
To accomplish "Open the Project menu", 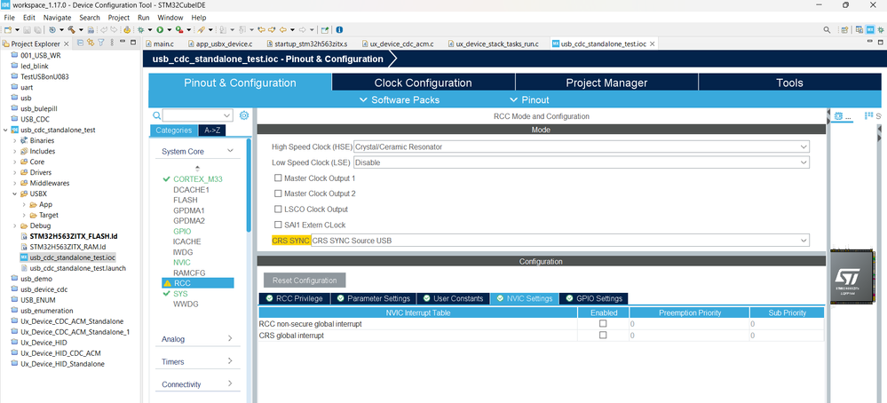I will (119, 18).
